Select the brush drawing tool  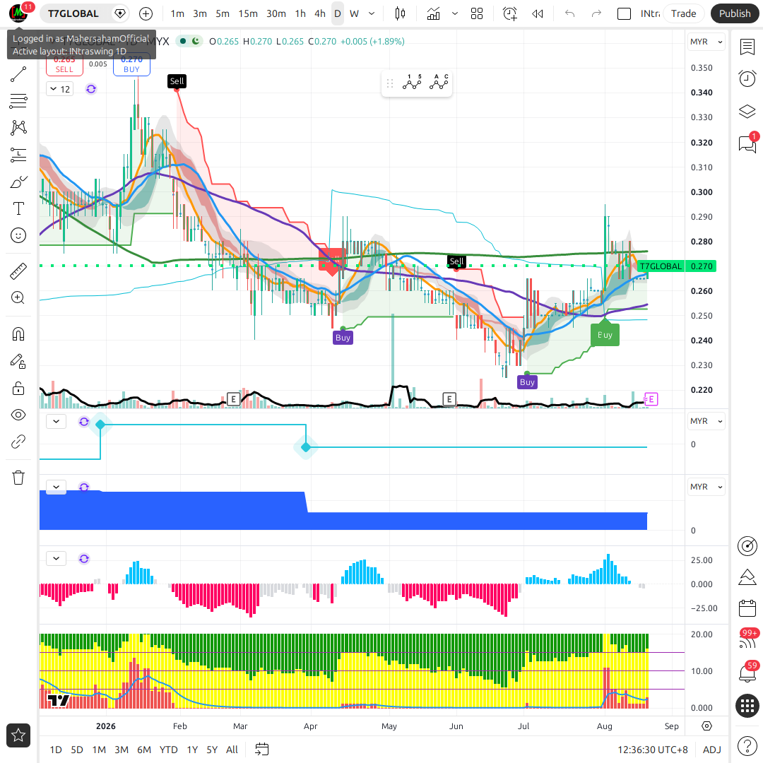18,182
